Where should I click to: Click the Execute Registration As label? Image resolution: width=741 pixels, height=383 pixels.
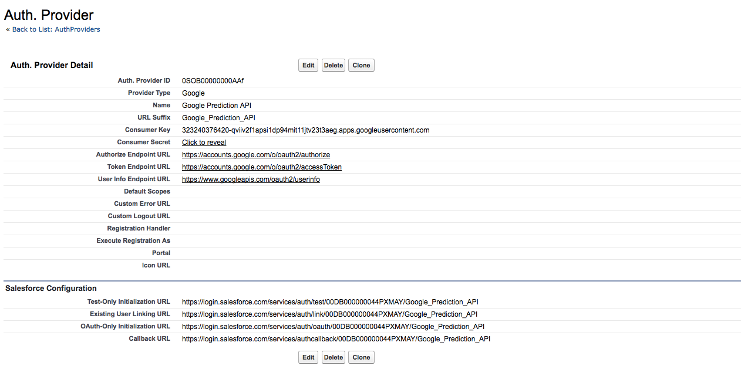[x=133, y=241]
